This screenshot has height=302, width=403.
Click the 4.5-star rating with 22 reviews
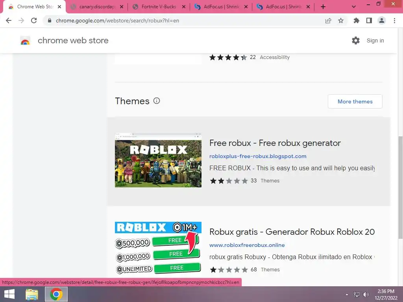pyautogui.click(x=228, y=57)
